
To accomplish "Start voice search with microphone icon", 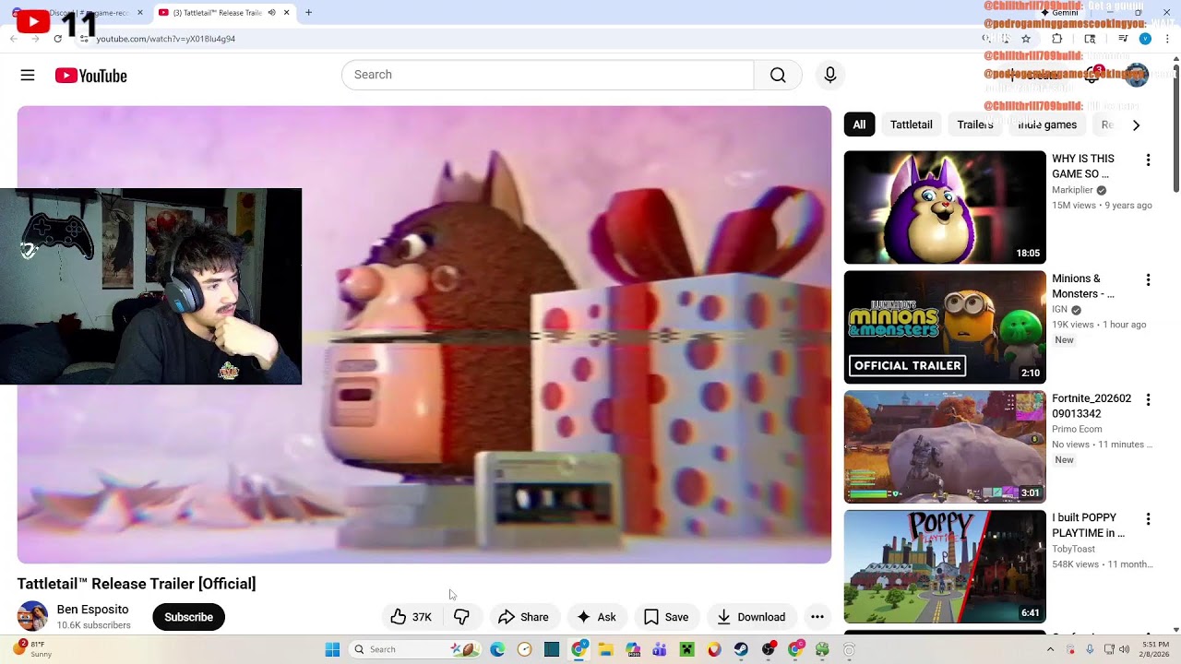I will (830, 75).
